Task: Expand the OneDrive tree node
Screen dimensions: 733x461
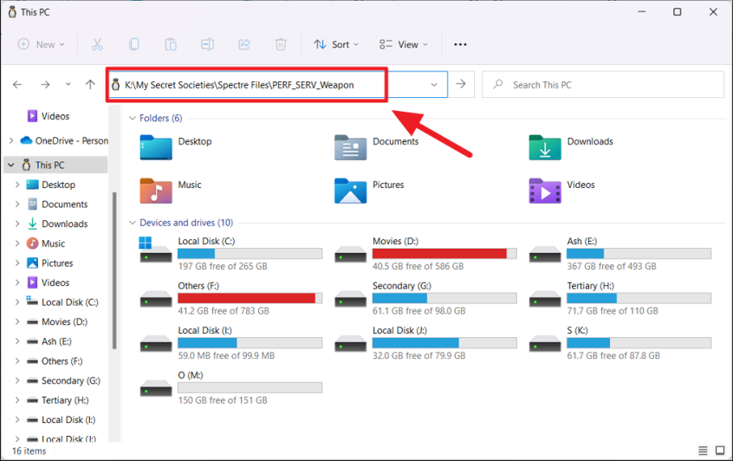Action: pyautogui.click(x=10, y=140)
